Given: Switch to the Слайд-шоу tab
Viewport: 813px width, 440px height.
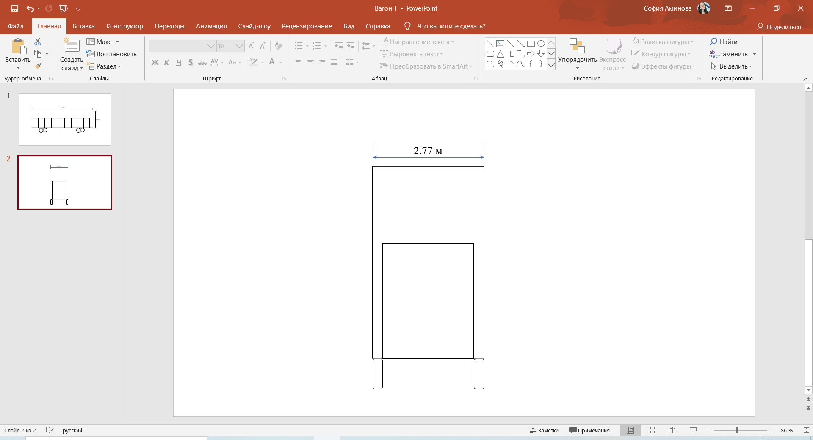Looking at the screenshot, I should point(254,26).
